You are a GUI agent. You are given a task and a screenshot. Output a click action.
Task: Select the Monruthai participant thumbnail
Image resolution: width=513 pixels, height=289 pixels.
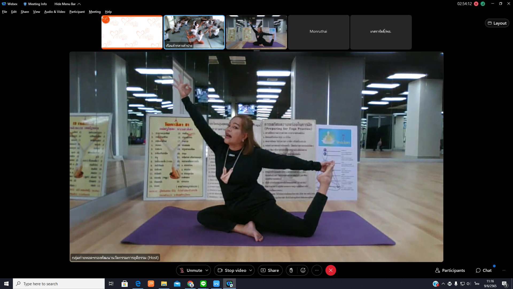pos(318,32)
